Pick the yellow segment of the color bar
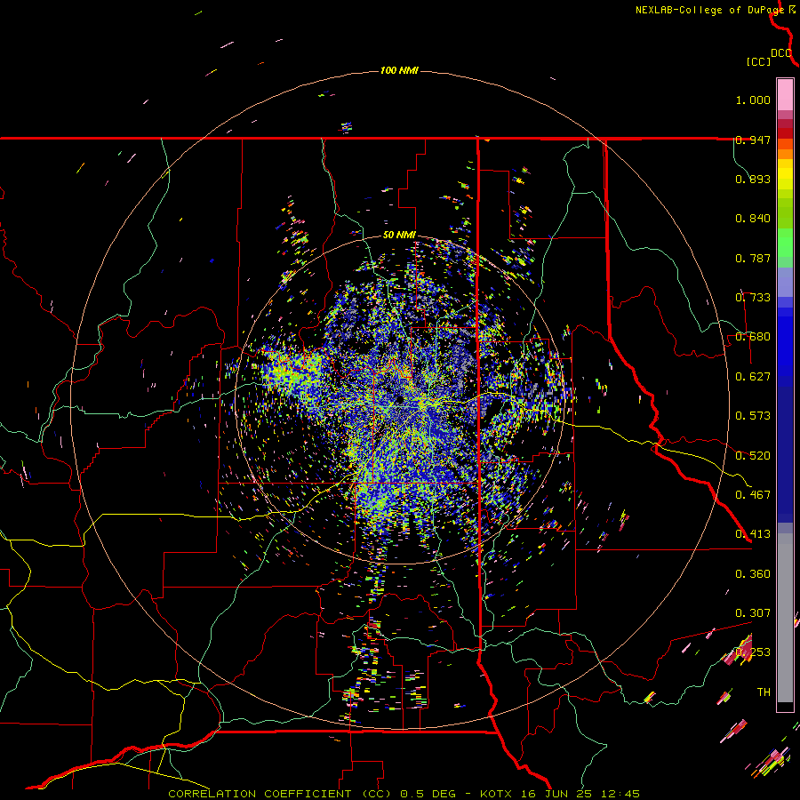The image size is (800, 800). tap(785, 175)
